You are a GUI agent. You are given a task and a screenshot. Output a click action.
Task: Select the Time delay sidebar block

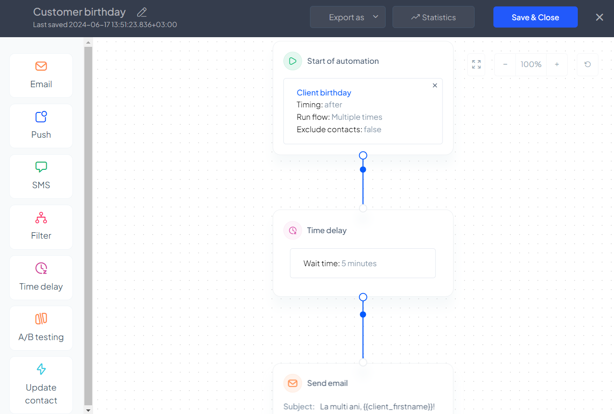[41, 277]
